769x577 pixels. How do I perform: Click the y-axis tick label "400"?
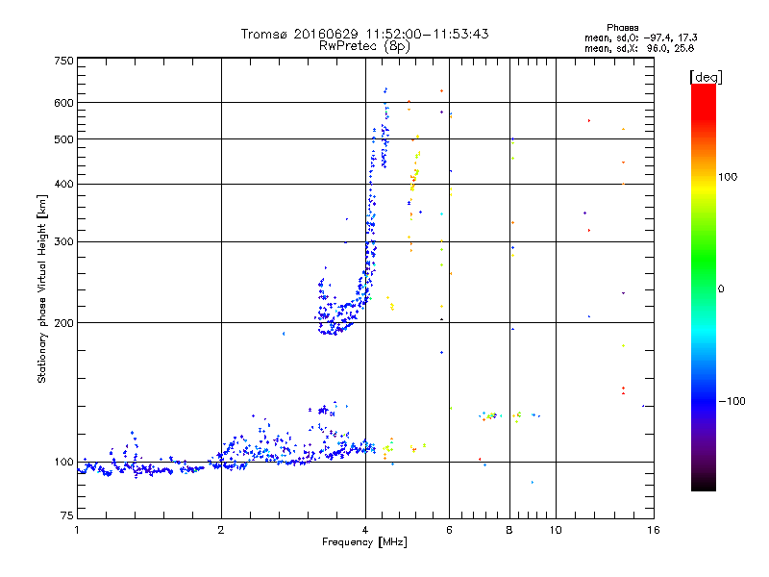point(63,185)
